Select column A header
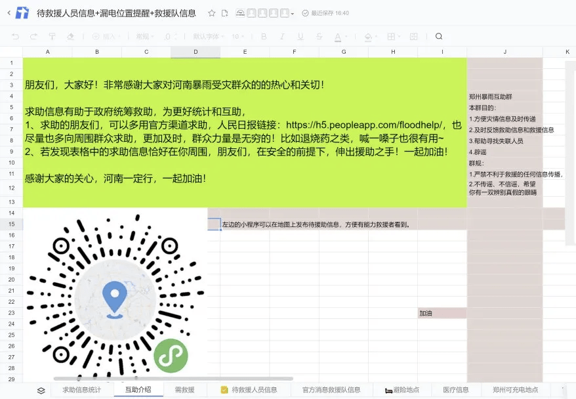 48,52
